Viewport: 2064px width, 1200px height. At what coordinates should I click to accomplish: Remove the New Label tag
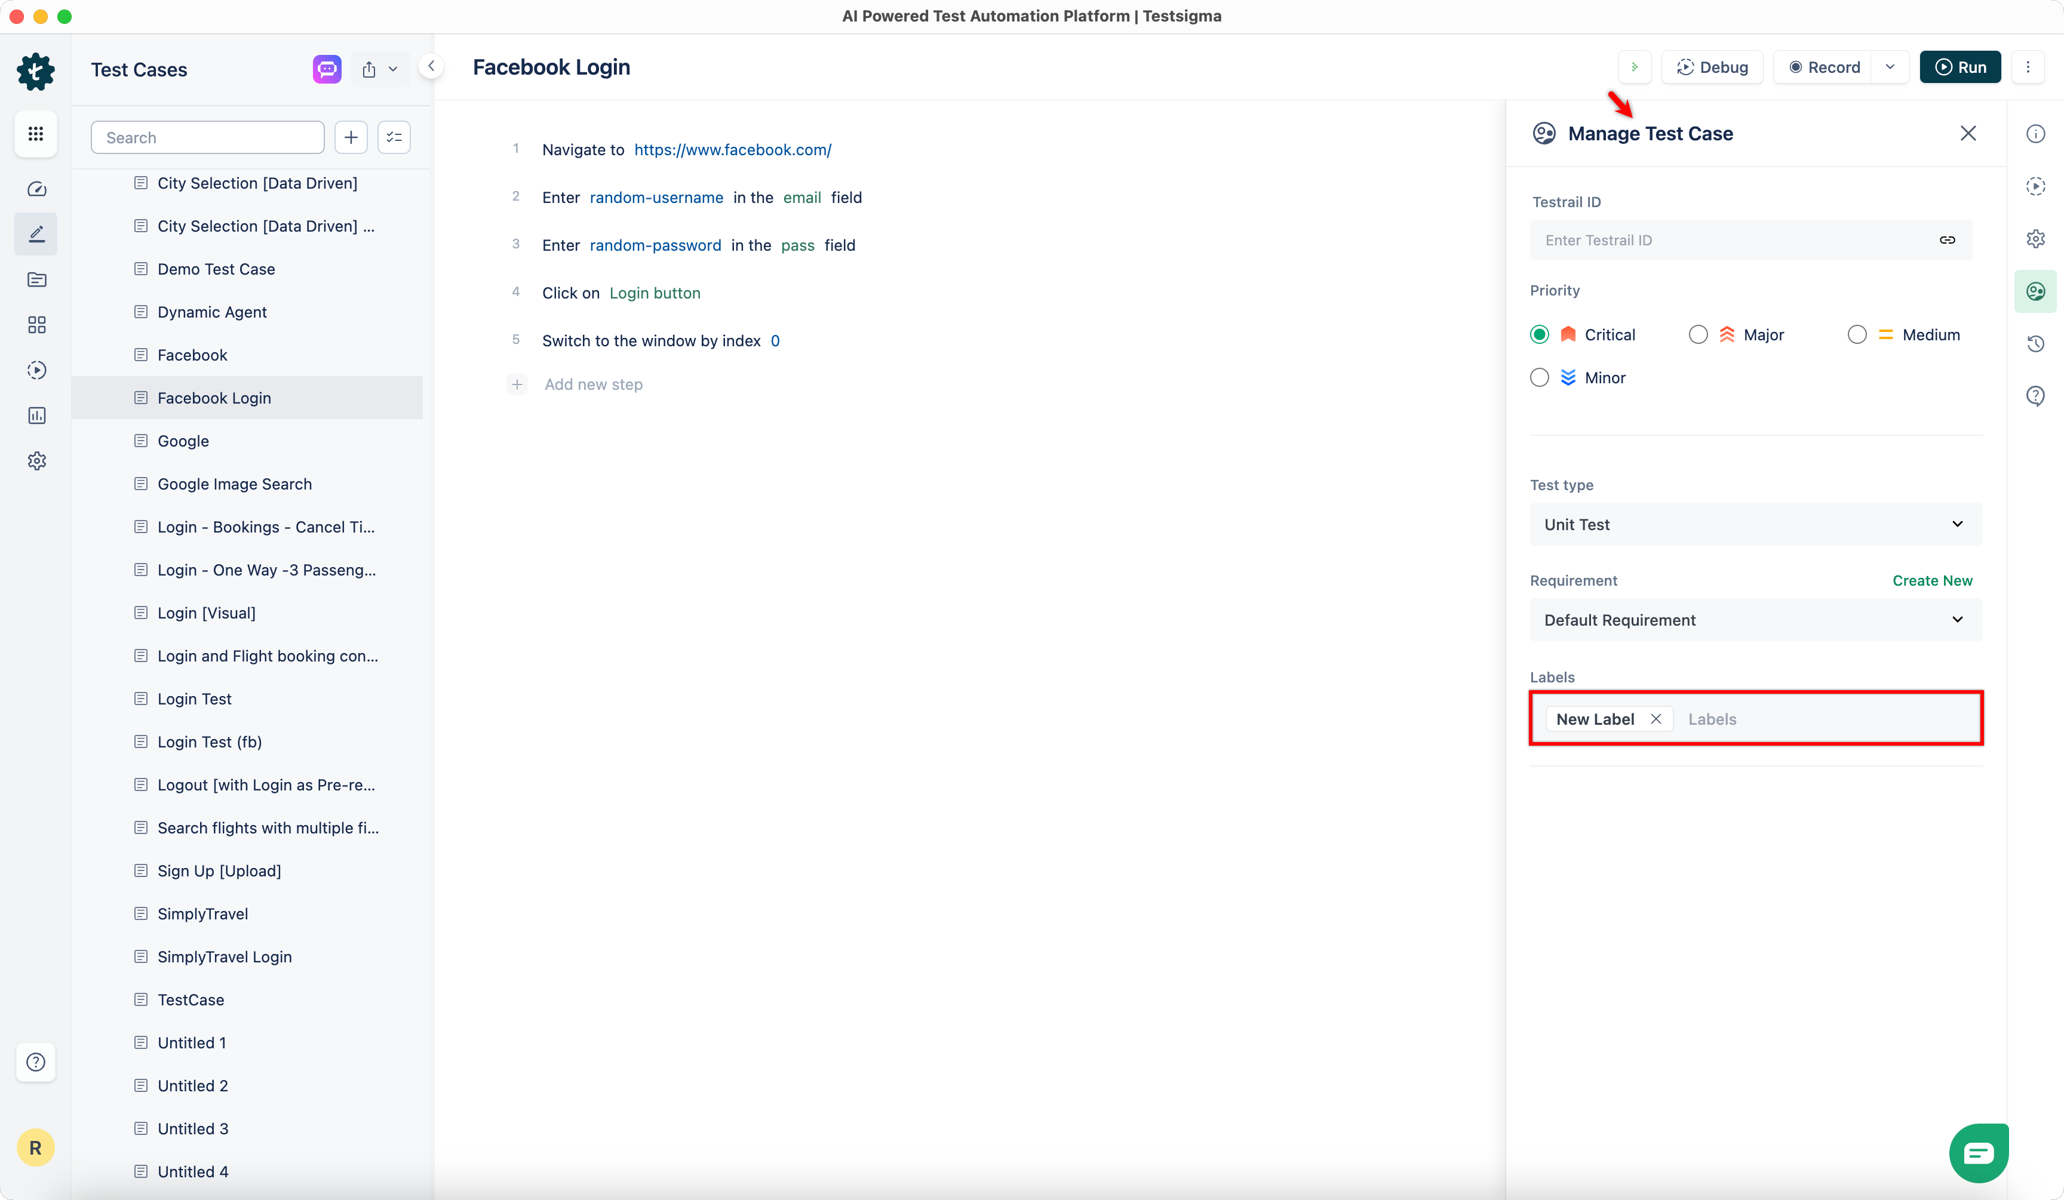pos(1655,719)
